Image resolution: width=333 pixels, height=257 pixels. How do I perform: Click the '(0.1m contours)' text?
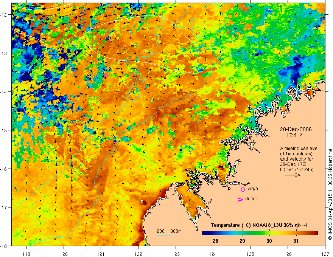[x=296, y=154]
